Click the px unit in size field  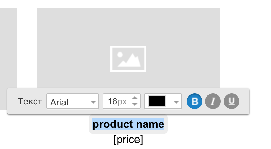pos(122,102)
